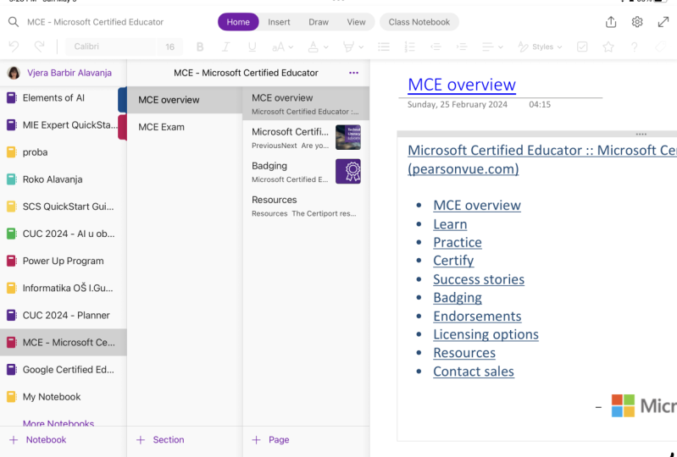
Task: Click the Vjera Barbir Alavanja account name
Action: 69,73
